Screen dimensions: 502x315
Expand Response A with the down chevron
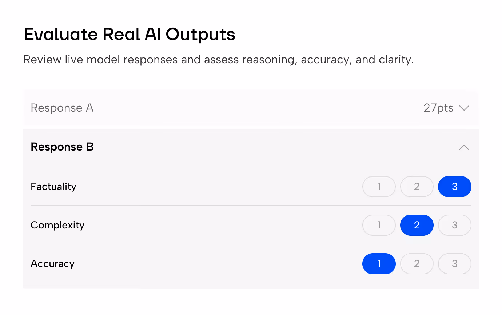click(x=464, y=108)
